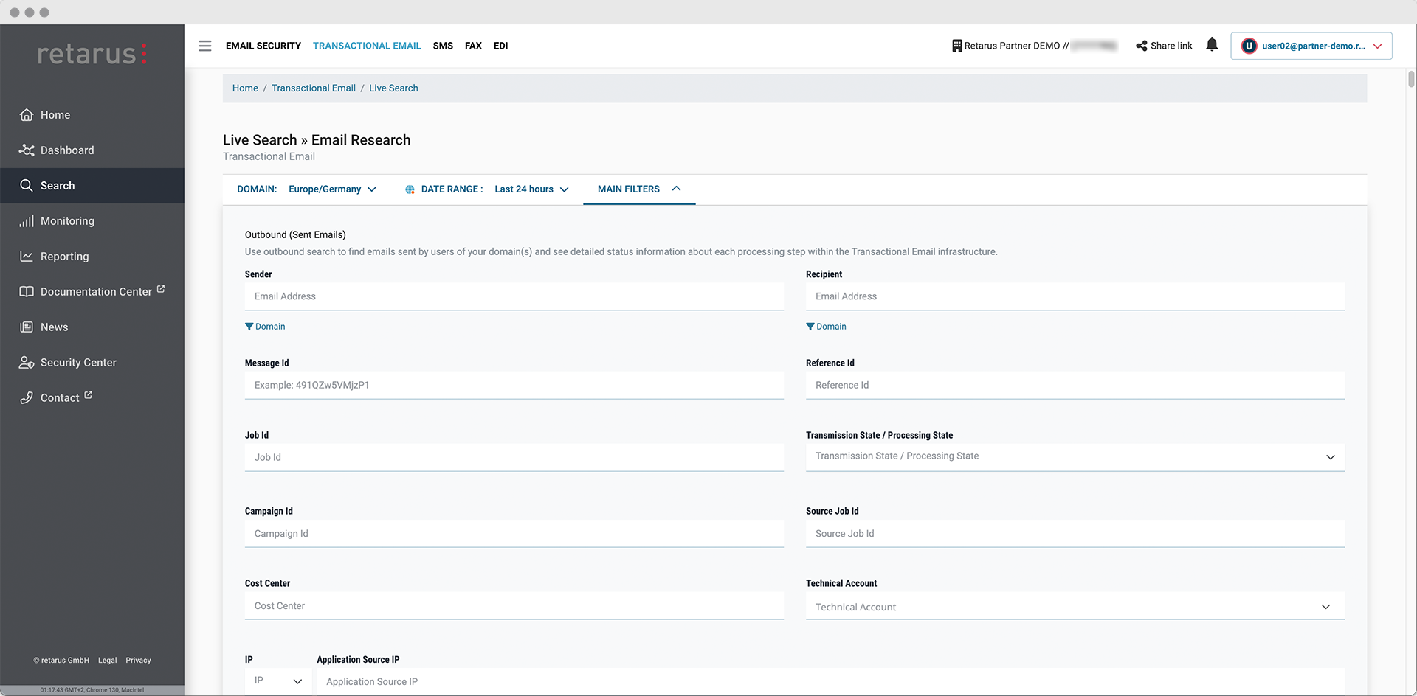The image size is (1417, 696).
Task: Click the Live Search breadcrumb link
Action: point(393,88)
